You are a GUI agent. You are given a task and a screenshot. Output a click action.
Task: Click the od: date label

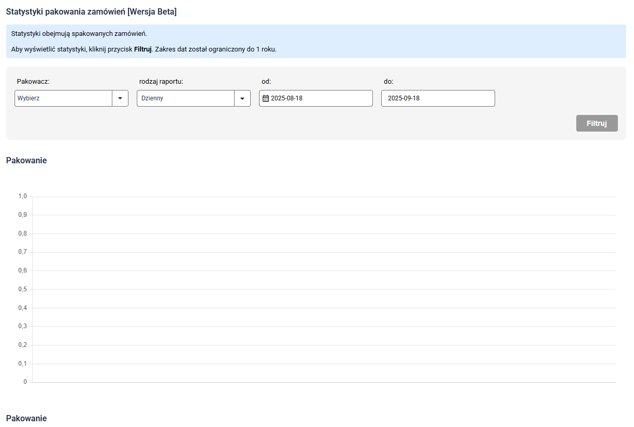point(266,81)
